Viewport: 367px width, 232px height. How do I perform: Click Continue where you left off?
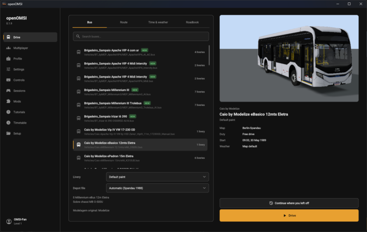tap(289, 203)
